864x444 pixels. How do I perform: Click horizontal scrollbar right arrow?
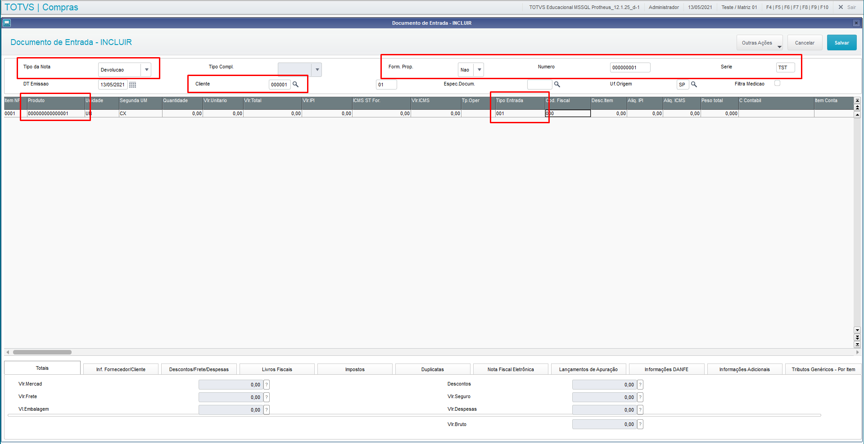click(x=857, y=352)
